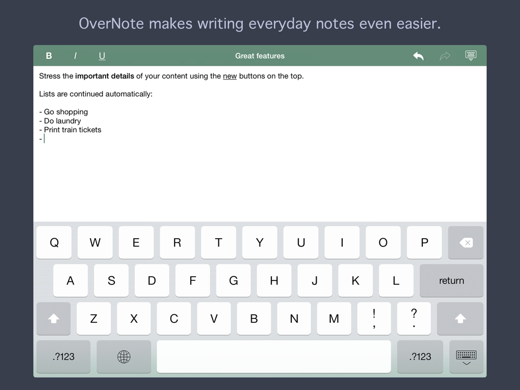520x390 pixels.
Task: Tap the Z key
Action: point(94,318)
